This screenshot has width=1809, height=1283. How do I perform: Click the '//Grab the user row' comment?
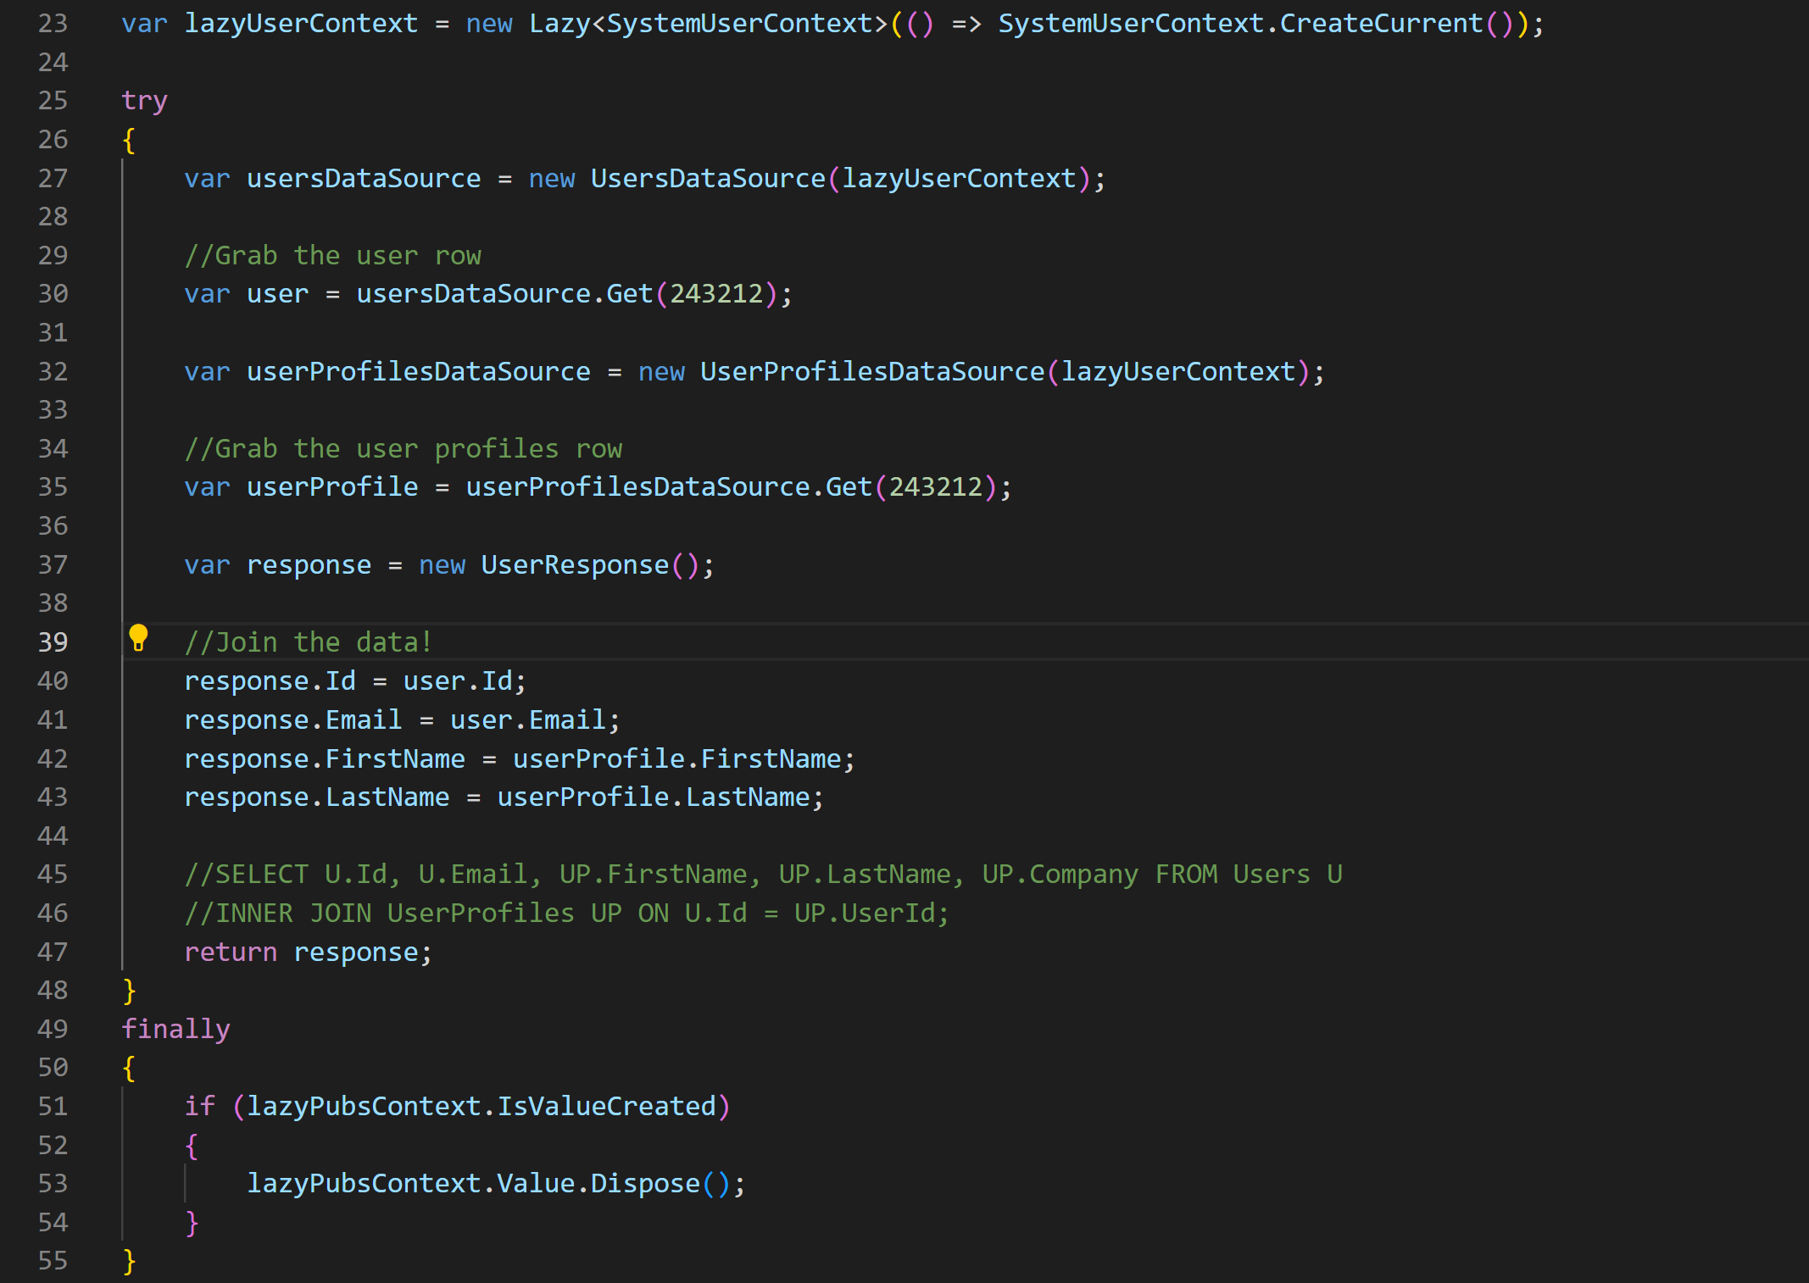click(x=332, y=256)
